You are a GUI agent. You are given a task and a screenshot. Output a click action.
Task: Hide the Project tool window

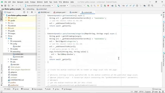(x=35, y=12)
